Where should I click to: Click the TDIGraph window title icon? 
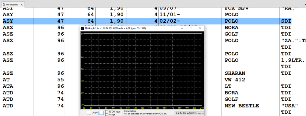(x=82, y=28)
